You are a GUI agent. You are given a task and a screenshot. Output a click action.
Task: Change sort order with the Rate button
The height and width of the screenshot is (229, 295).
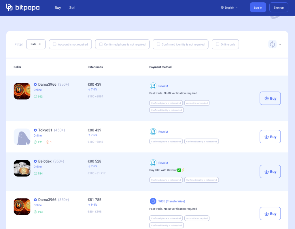[36, 44]
